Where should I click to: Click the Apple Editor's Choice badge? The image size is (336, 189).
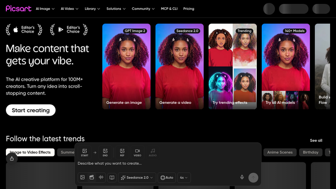coord(24,30)
